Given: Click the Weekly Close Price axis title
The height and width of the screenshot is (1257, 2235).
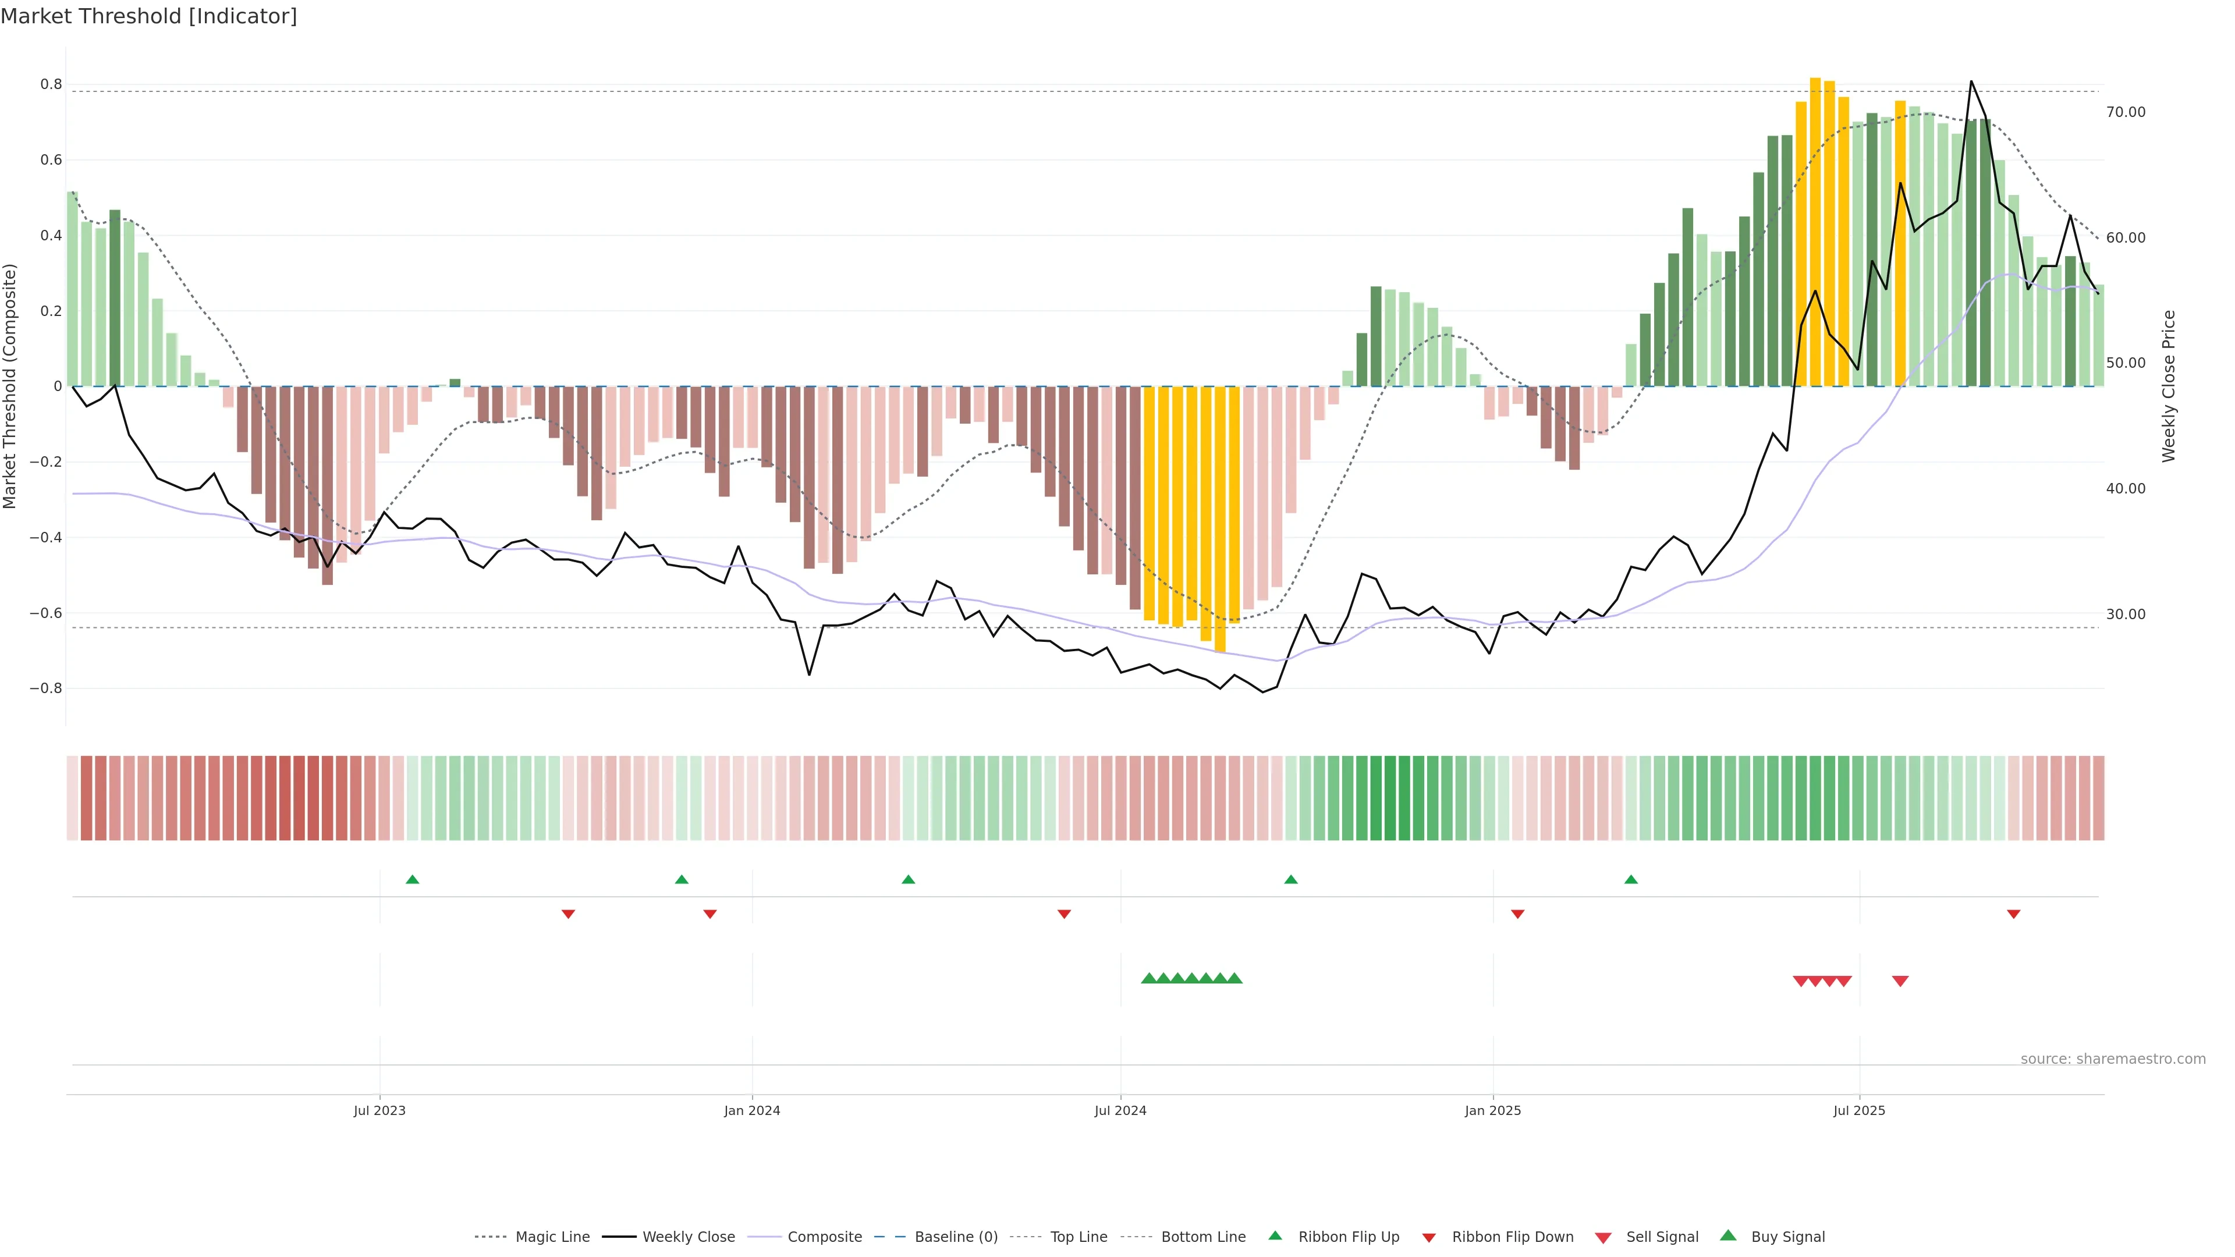Looking at the screenshot, I should tap(2169, 386).
